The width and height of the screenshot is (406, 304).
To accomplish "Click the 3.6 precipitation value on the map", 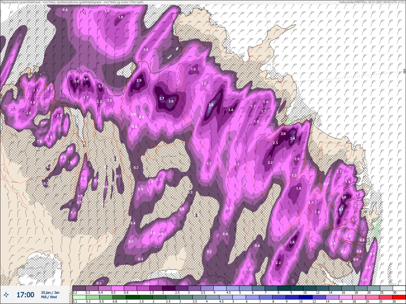I will pos(344,197).
